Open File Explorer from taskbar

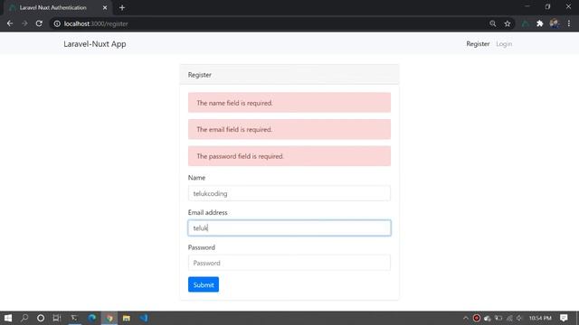127,318
